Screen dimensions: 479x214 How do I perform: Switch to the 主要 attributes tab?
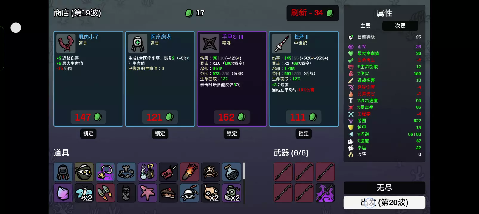[365, 26]
